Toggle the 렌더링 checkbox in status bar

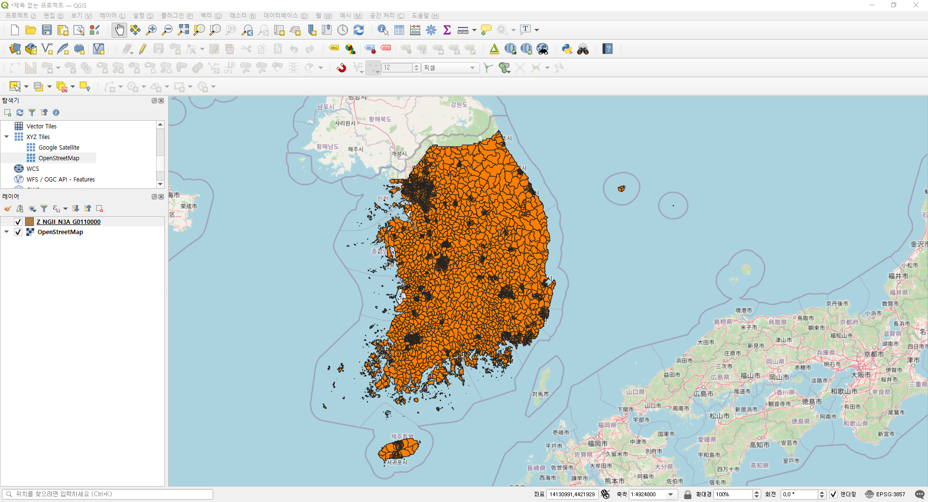[833, 494]
